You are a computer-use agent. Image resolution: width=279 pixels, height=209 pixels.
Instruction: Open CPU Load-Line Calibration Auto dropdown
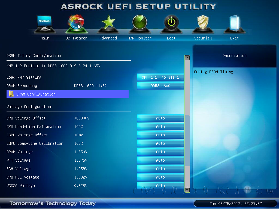160,127
